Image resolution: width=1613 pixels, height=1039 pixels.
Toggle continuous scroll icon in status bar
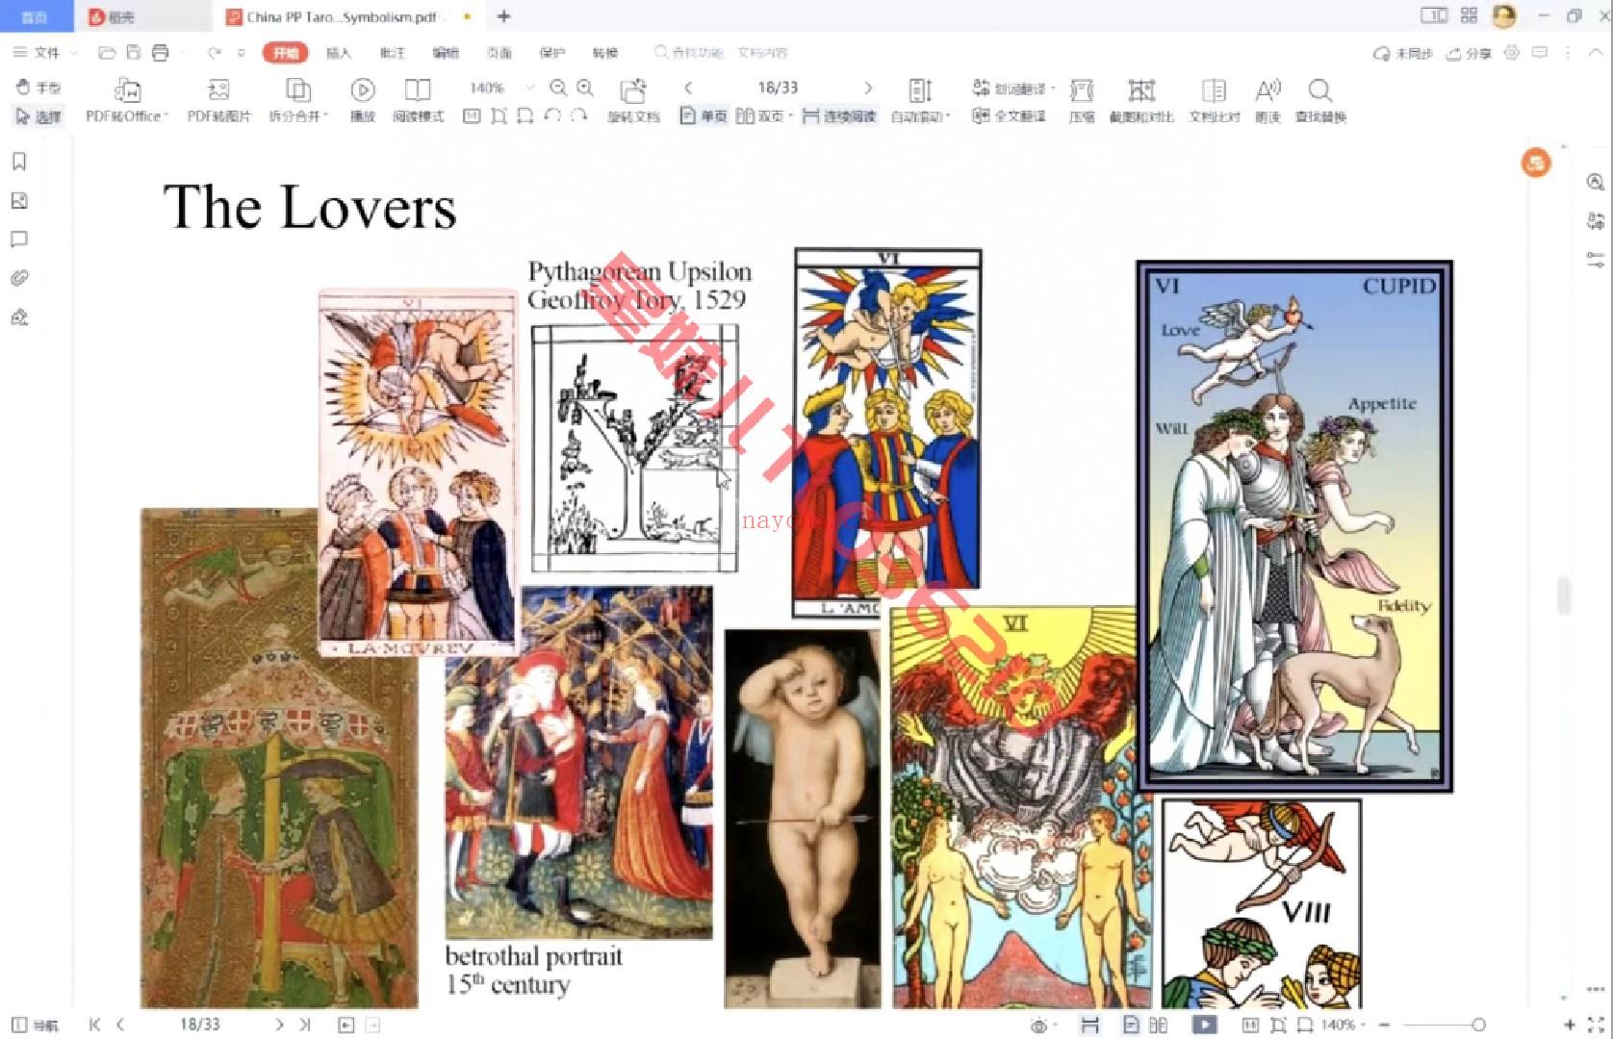(x=1089, y=1026)
